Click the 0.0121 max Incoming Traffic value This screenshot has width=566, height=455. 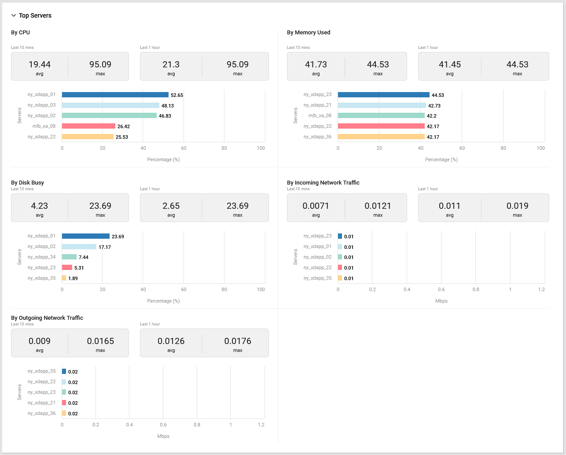coord(378,206)
